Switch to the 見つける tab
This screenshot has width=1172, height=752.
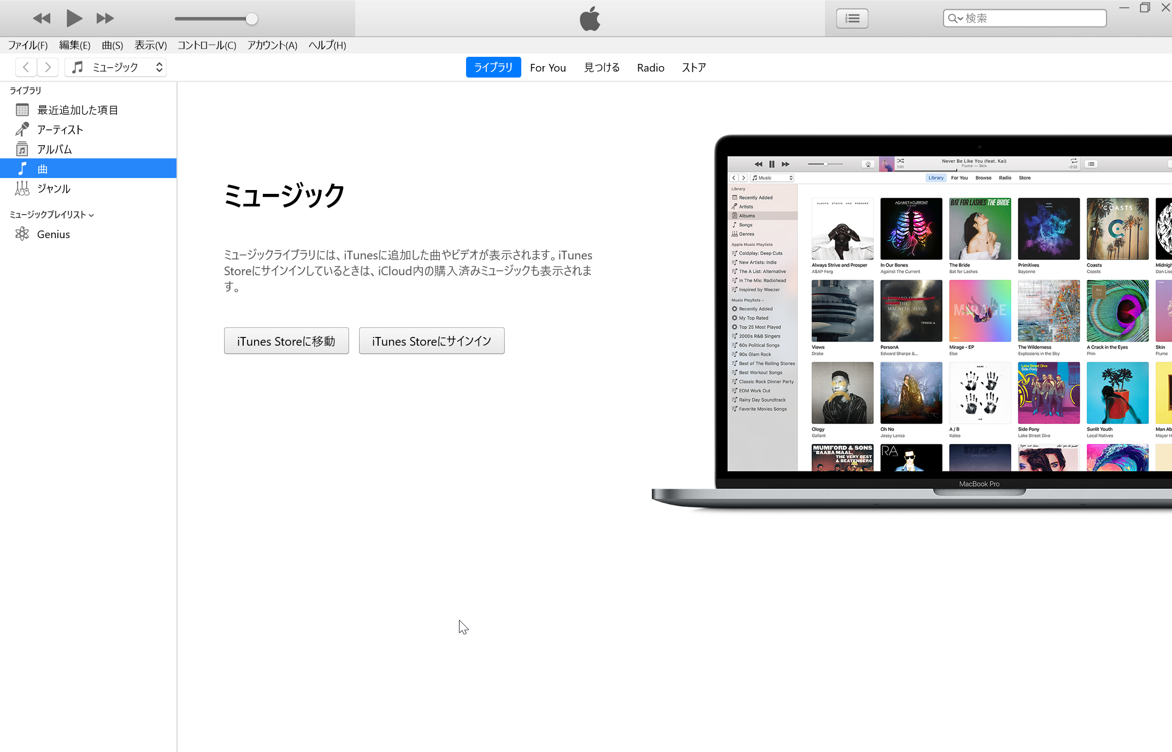602,68
